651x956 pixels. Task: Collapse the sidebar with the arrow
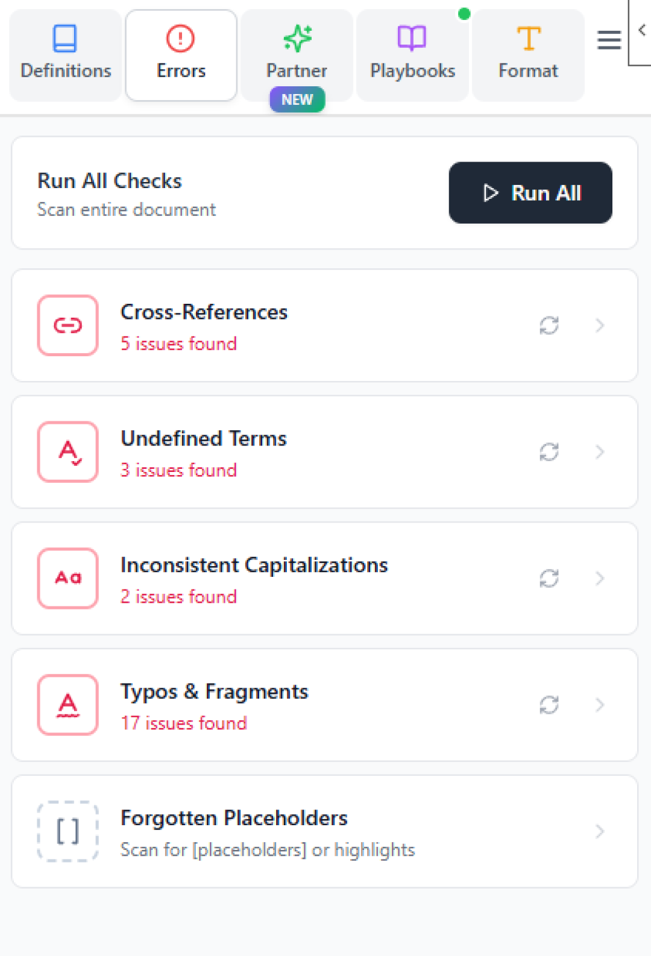tap(641, 29)
